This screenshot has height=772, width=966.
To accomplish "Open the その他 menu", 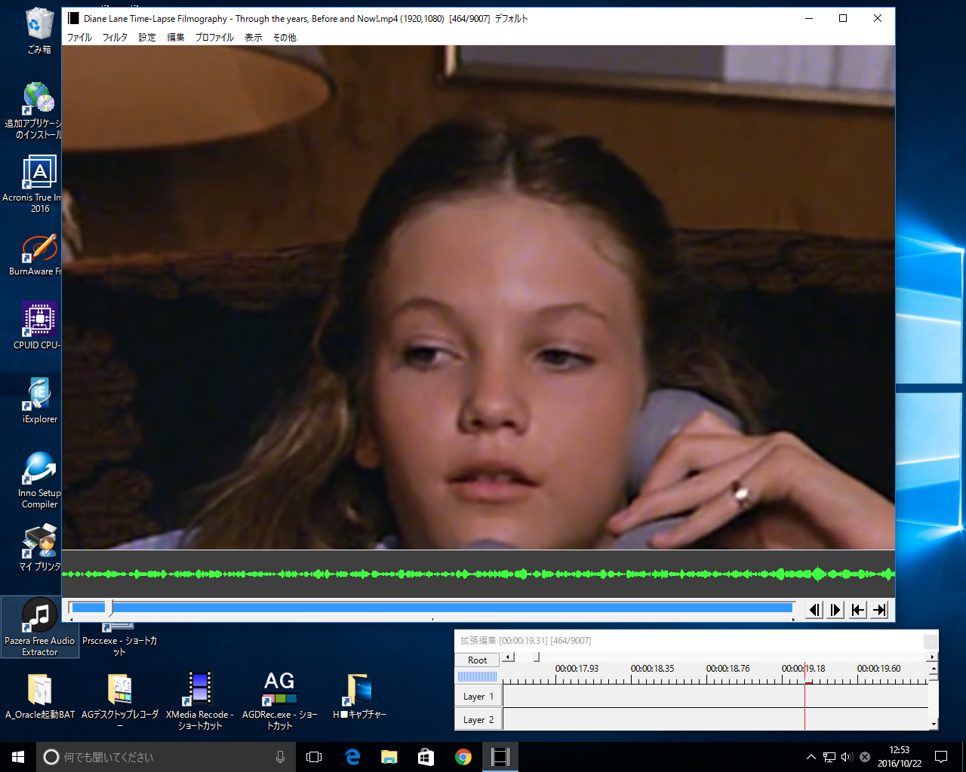I will (285, 37).
